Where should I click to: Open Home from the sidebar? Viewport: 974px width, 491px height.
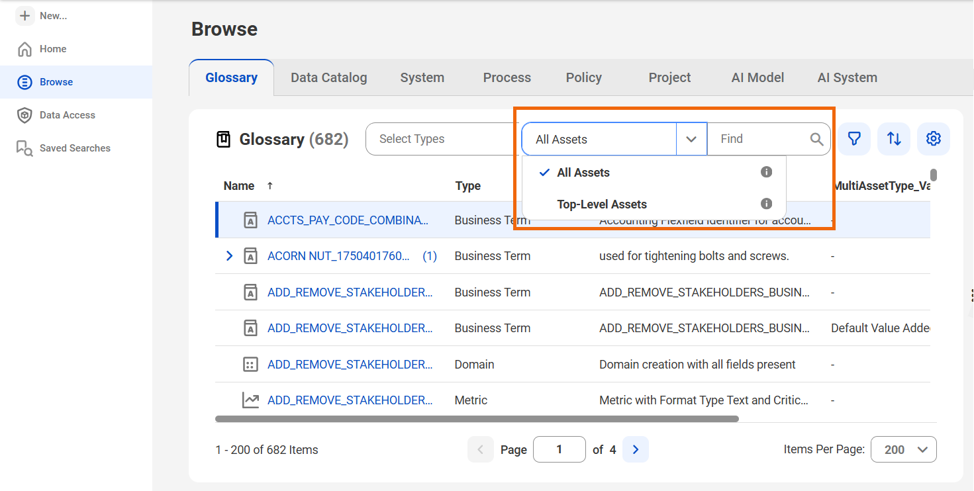coord(53,49)
